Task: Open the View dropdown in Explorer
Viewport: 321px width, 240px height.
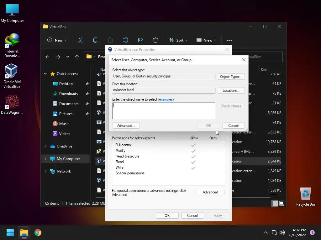Action: click(x=206, y=40)
